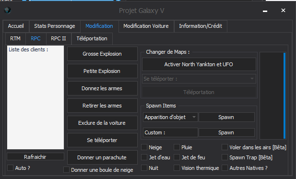This screenshot has height=179, width=296.
Task: Click the Rafraichir button
Action: pos(36,157)
